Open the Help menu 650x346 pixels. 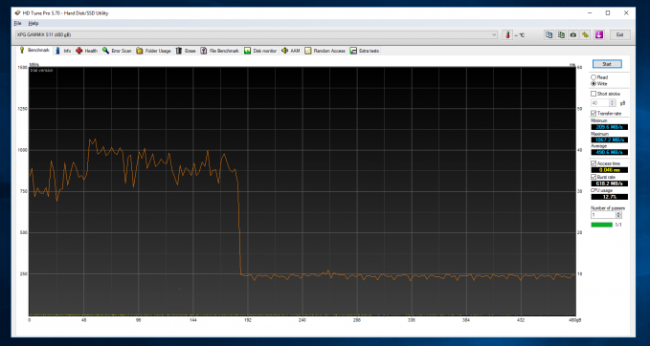point(34,24)
